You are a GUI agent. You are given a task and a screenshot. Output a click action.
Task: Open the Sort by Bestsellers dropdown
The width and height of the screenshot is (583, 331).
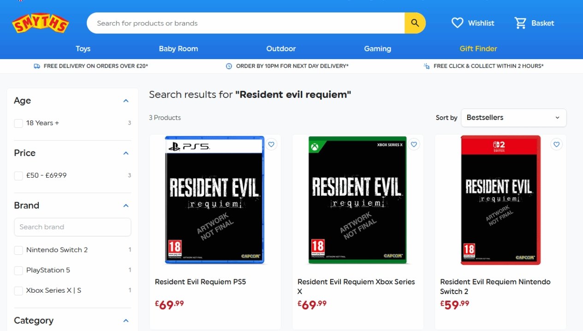tap(513, 118)
